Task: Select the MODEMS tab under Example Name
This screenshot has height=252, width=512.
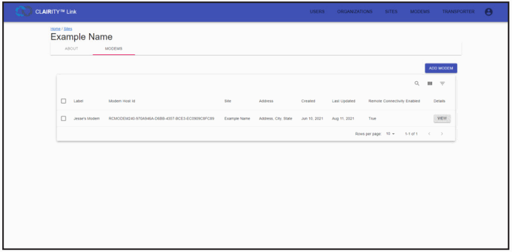Action: click(x=114, y=49)
